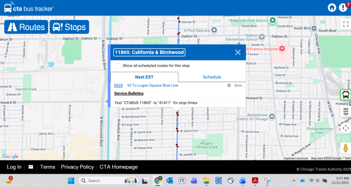Check Show all scheduled routes for this stop
The height and width of the screenshot is (187, 351).
(x=118, y=66)
